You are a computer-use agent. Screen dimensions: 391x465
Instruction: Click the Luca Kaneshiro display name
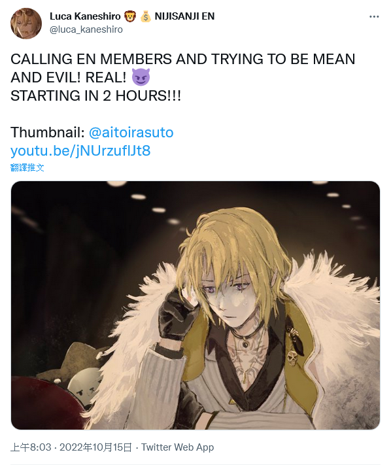click(85, 16)
